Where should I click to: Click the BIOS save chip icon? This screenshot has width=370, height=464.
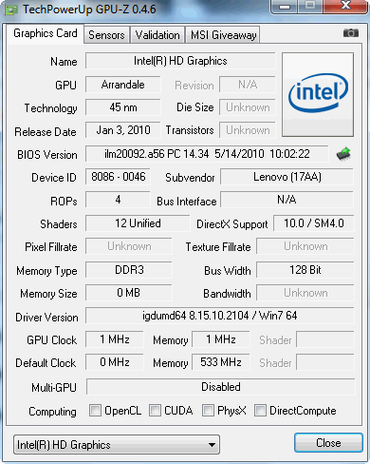pyautogui.click(x=343, y=154)
